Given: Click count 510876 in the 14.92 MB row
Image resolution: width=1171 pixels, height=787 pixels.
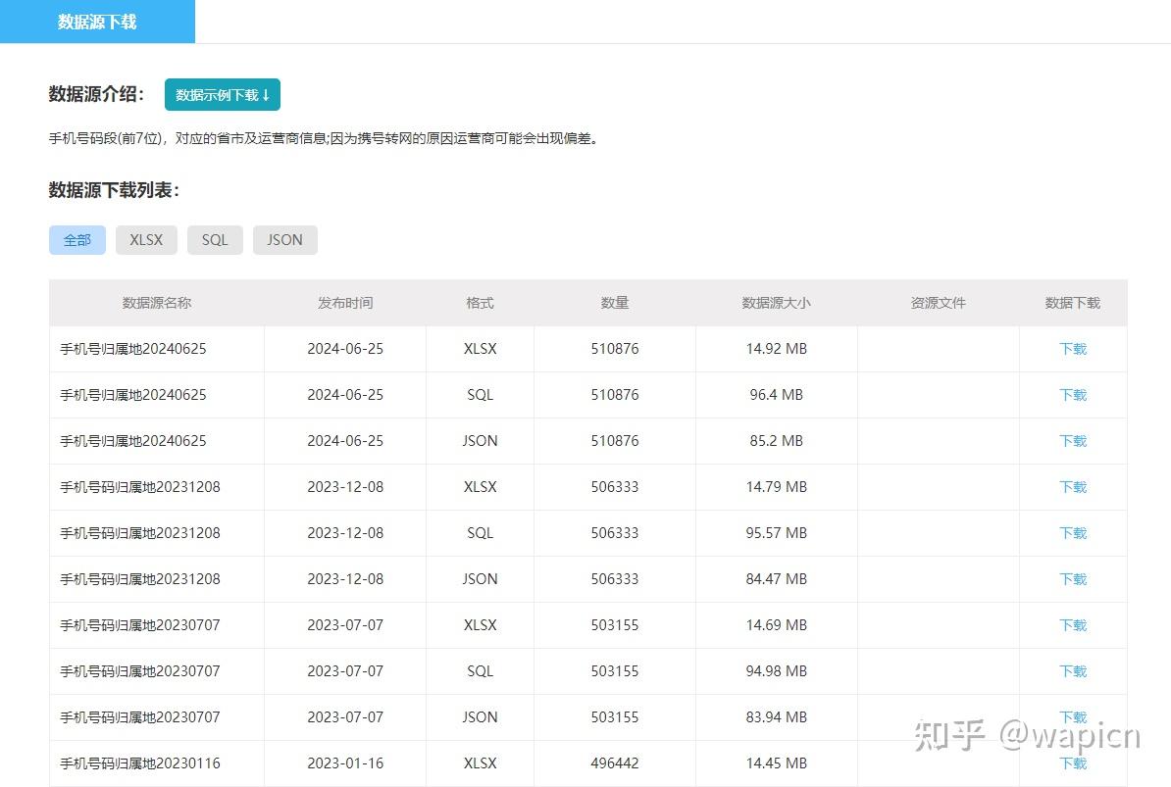Looking at the screenshot, I should [615, 349].
